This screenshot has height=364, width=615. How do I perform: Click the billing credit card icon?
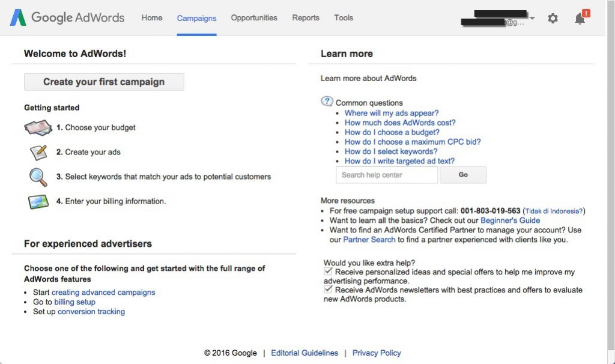coord(38,202)
